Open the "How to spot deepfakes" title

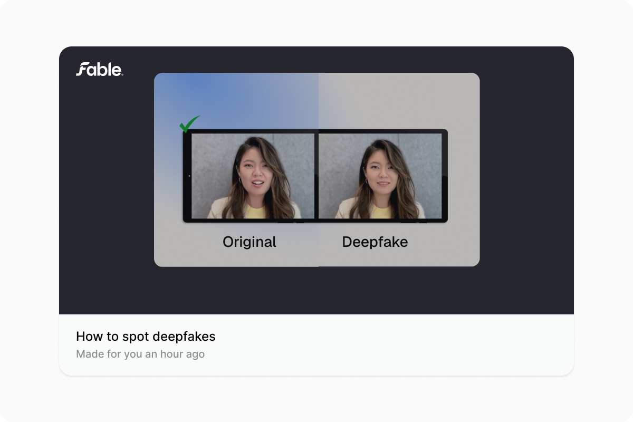tap(146, 337)
